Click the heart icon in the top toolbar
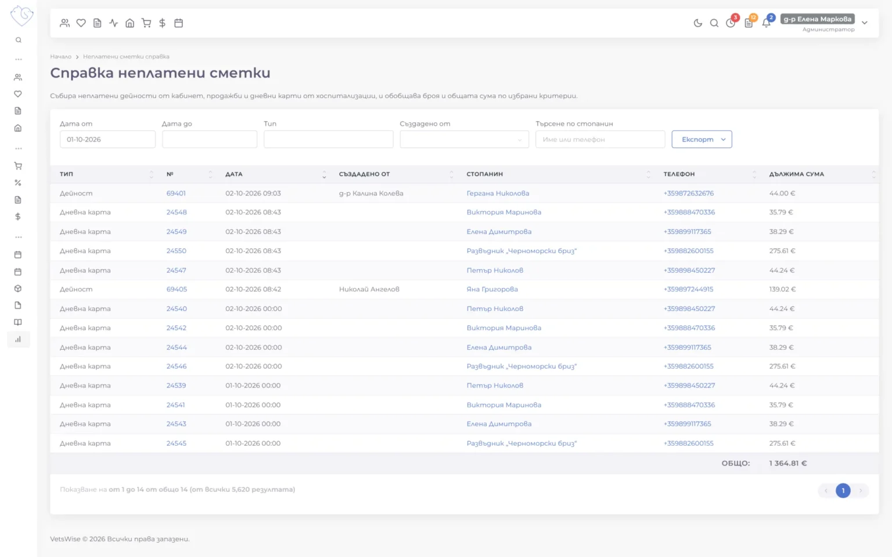Viewport: 892px width, 557px height. click(81, 23)
